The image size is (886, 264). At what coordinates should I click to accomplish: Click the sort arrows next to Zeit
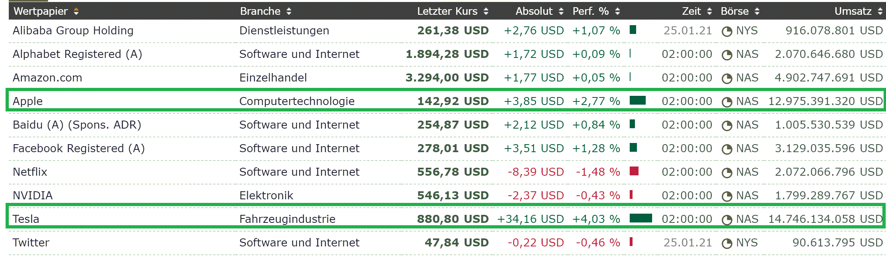[x=710, y=11]
